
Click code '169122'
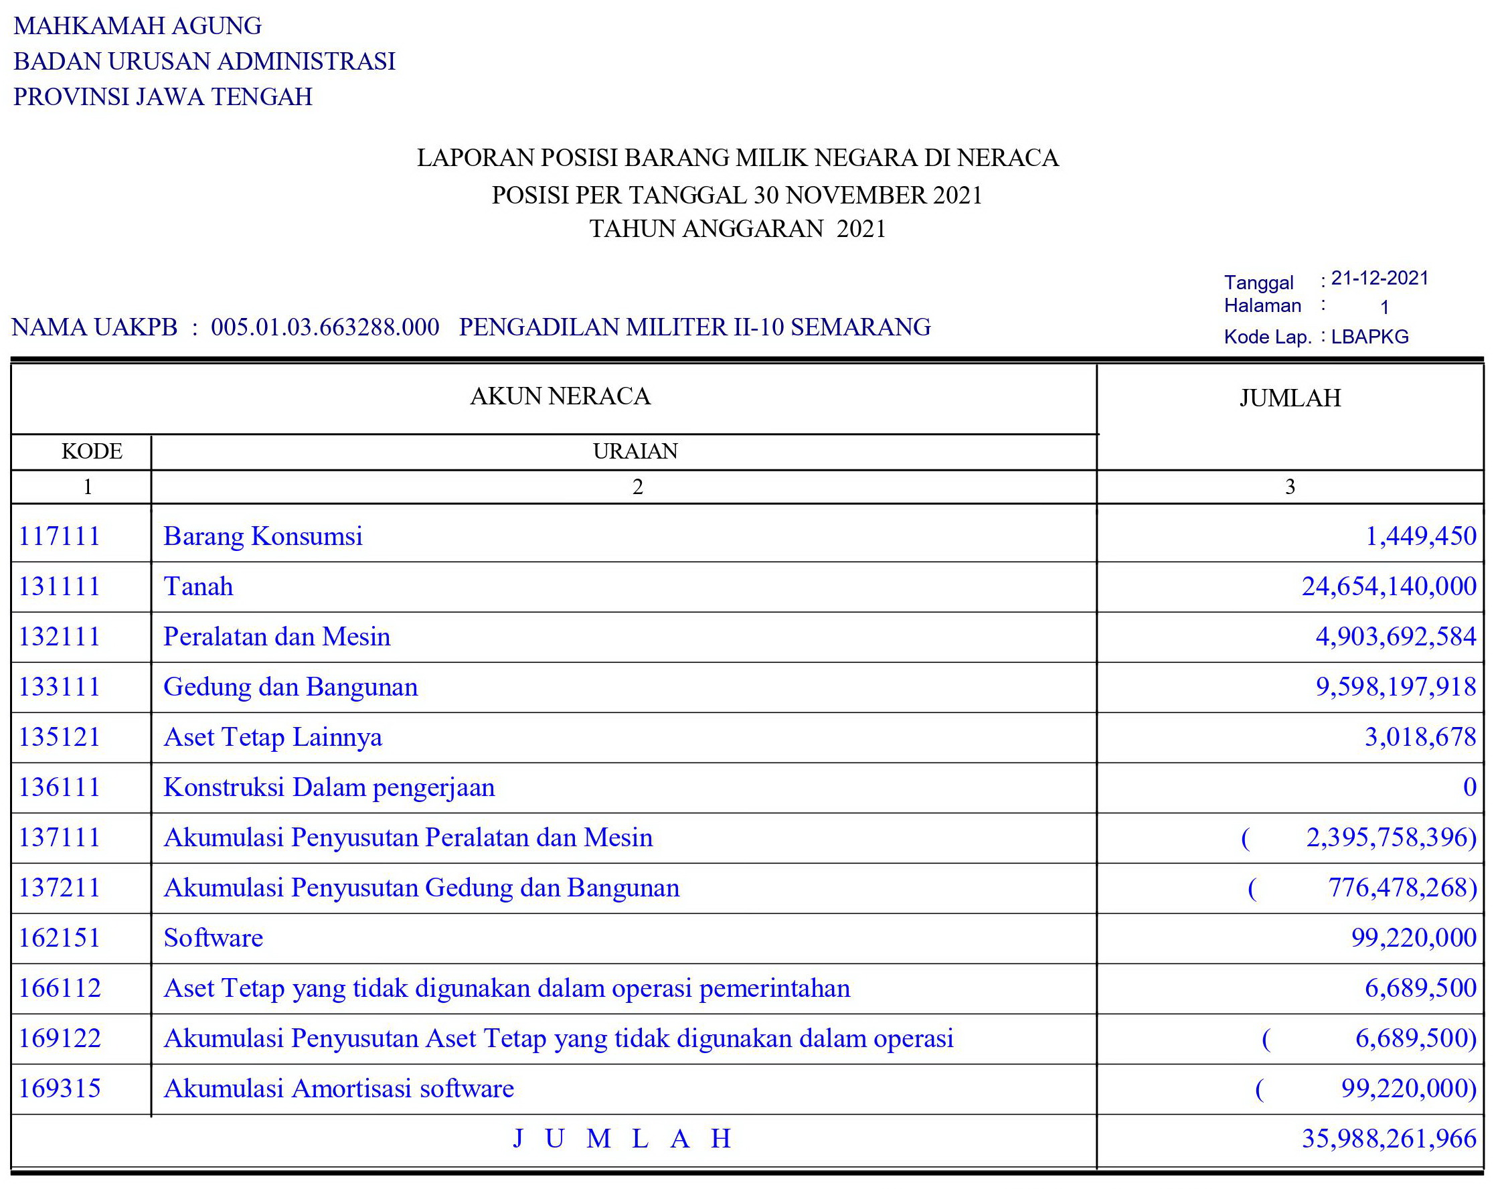click(x=60, y=1038)
